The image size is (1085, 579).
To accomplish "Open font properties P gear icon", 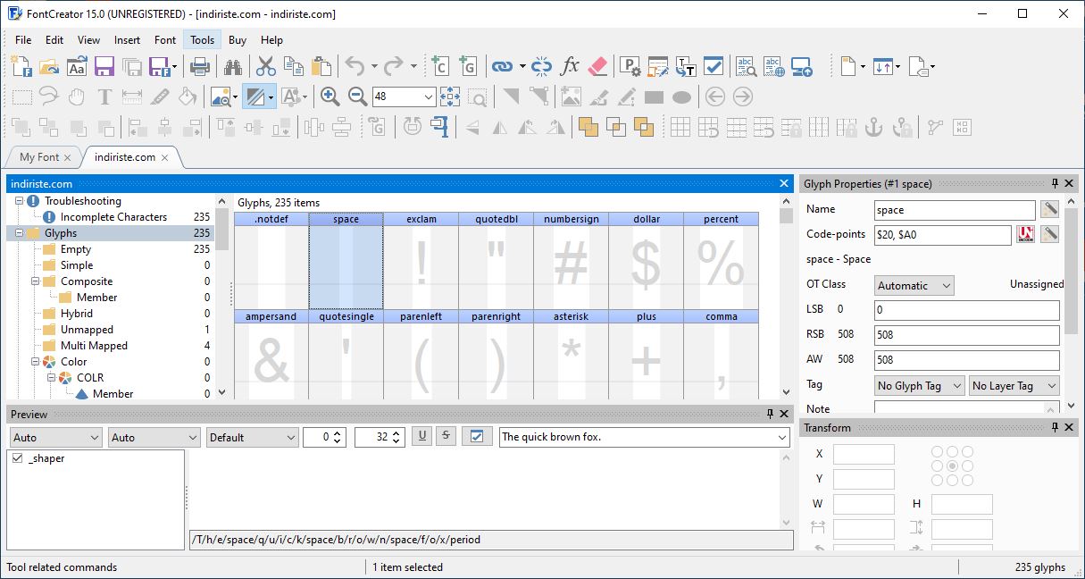I will click(630, 66).
